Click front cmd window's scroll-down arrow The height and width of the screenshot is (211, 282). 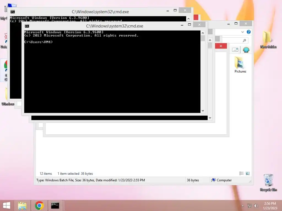tap(203, 111)
